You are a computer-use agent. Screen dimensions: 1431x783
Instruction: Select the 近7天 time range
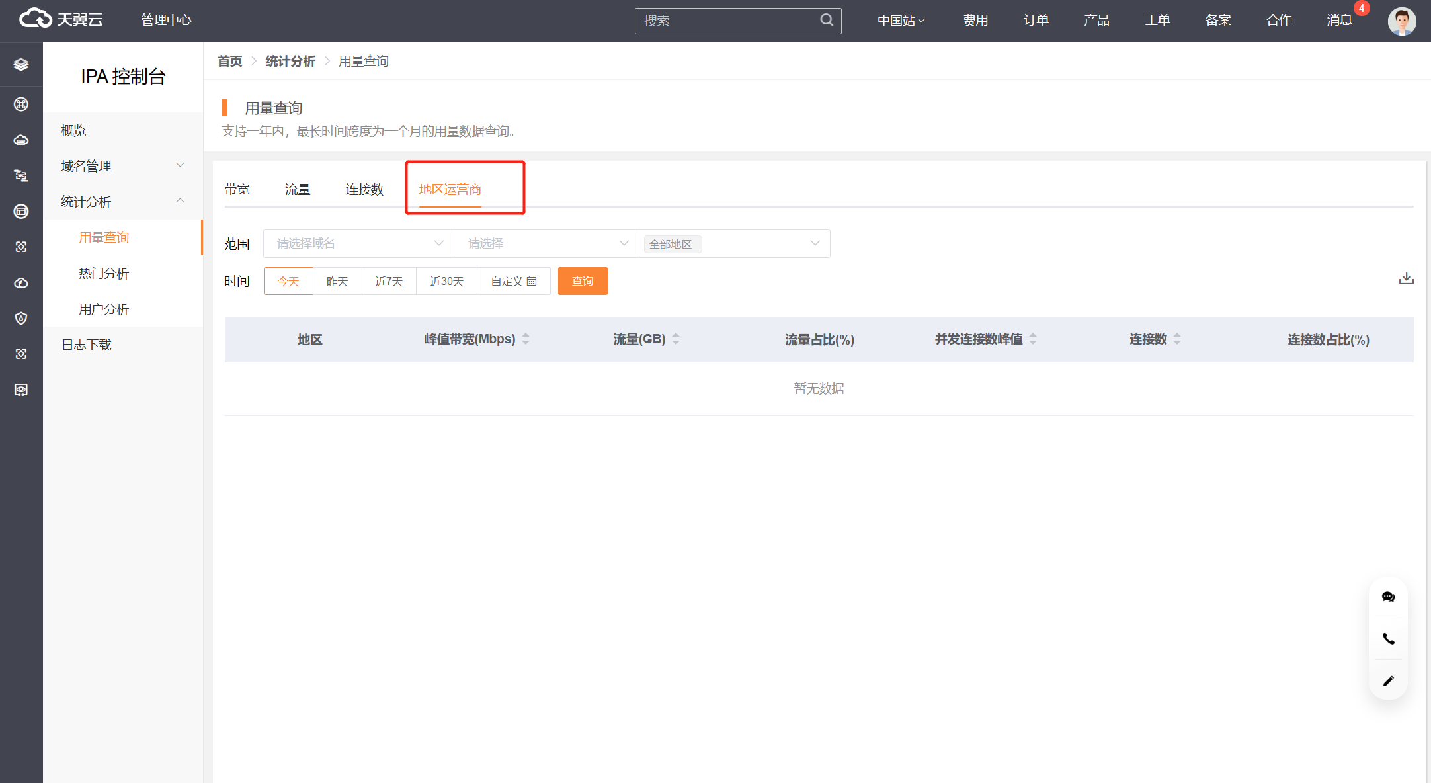point(389,282)
